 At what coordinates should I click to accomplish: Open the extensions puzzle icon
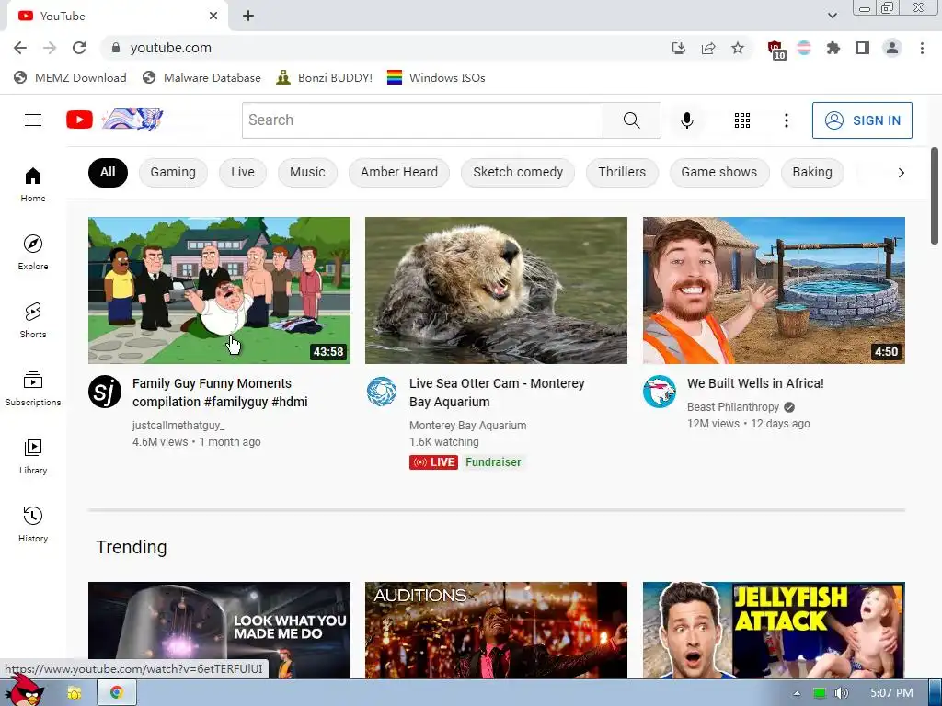click(x=833, y=48)
